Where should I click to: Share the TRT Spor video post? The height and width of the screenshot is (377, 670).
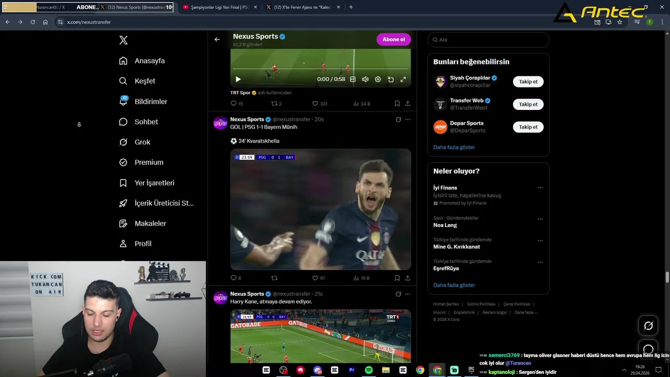[408, 104]
